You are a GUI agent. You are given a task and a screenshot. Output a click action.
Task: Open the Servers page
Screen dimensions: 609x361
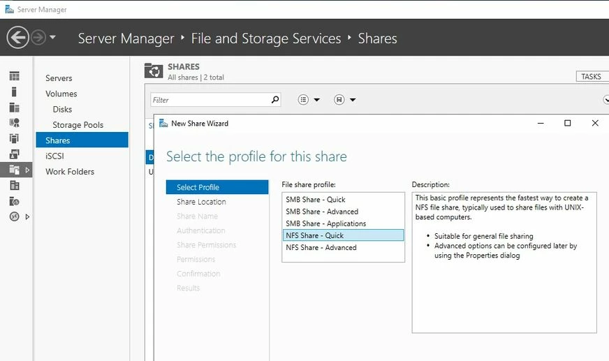click(x=59, y=78)
